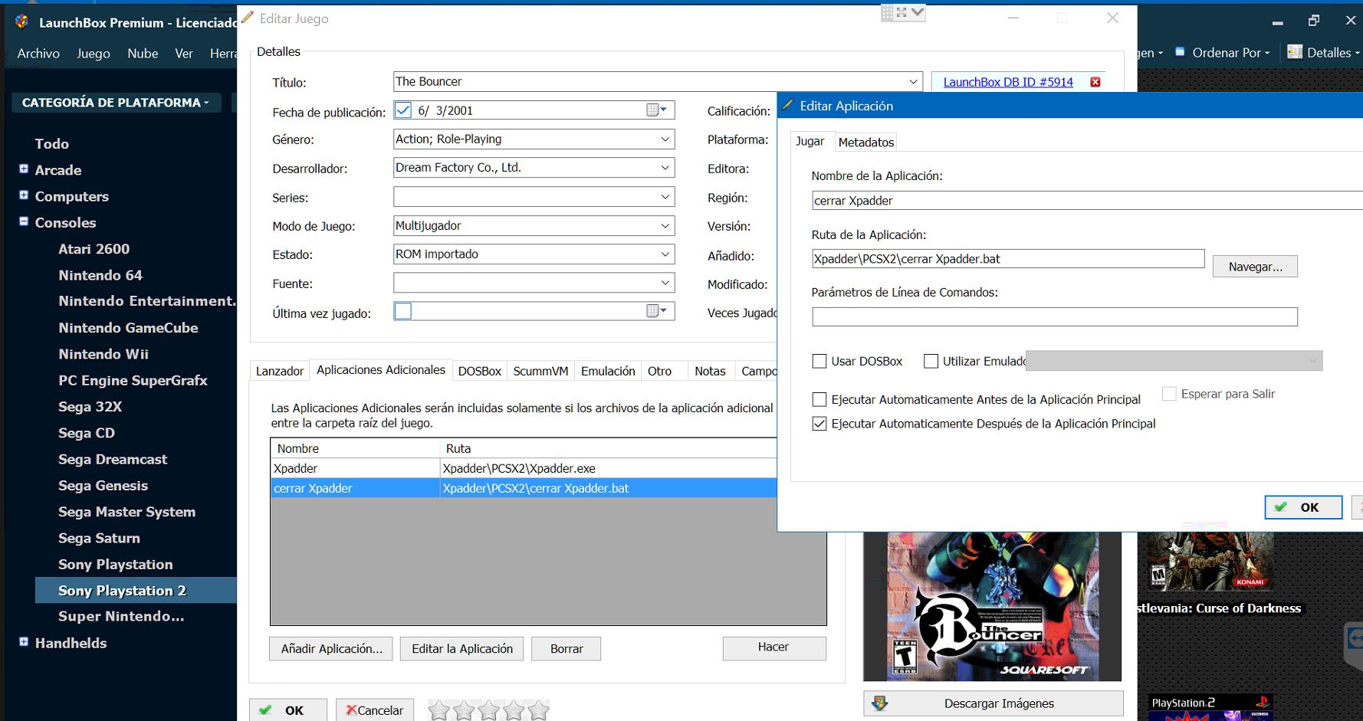The image size is (1363, 721).
Task: Click Editar la Aplicación button
Action: coord(462,648)
